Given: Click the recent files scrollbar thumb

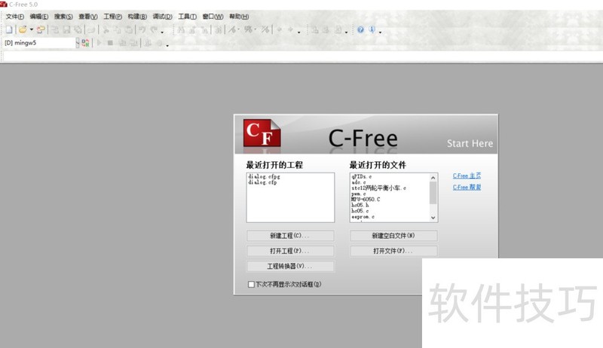Looking at the screenshot, I should 433,193.
